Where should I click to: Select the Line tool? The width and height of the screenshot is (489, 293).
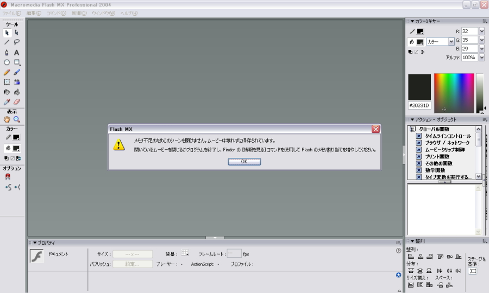point(7,42)
